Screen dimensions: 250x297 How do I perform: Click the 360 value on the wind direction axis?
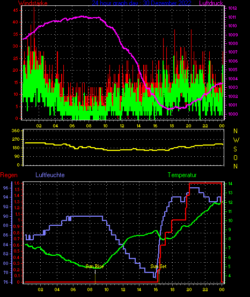pyautogui.click(x=16, y=131)
